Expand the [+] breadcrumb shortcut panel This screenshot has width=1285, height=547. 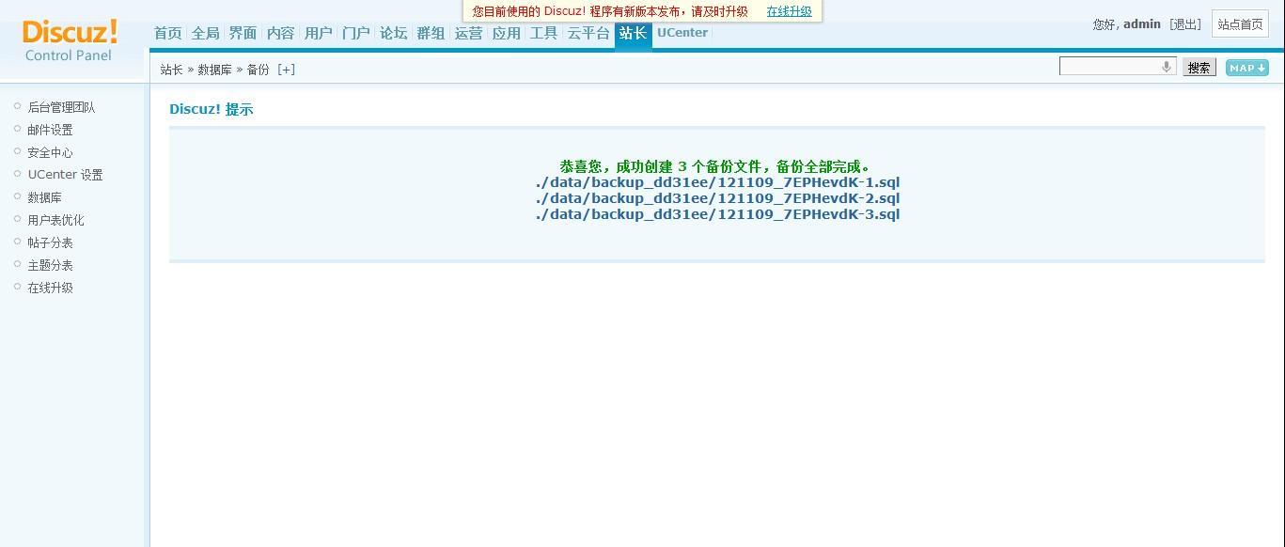(287, 69)
